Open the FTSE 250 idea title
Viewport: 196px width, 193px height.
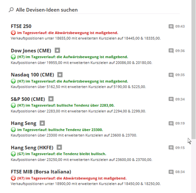[x=21, y=26]
